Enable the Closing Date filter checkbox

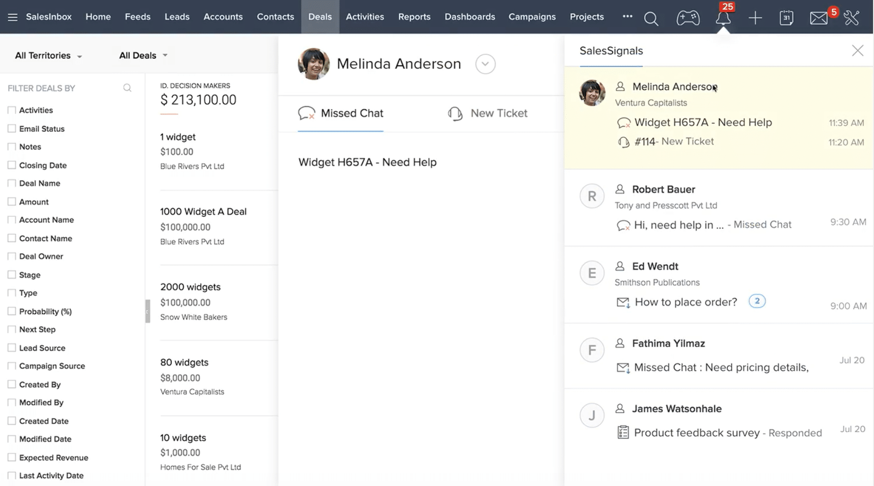(x=12, y=165)
